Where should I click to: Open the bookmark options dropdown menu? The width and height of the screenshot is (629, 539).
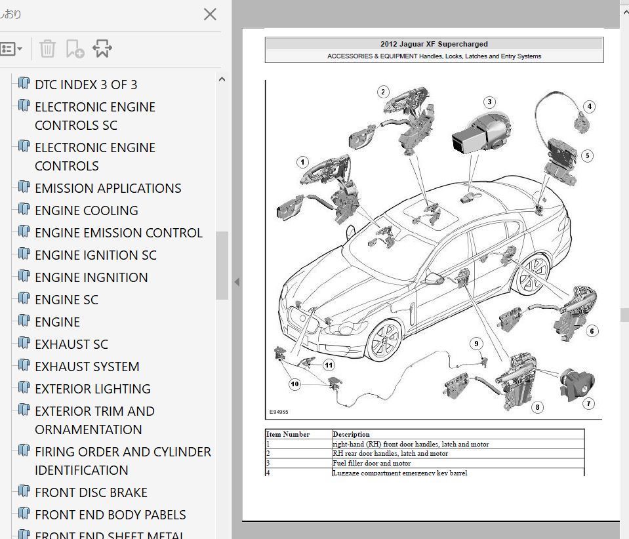[x=11, y=49]
